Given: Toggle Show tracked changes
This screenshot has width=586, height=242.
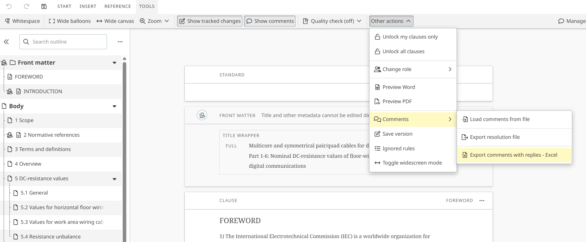Looking at the screenshot, I should click(x=210, y=21).
